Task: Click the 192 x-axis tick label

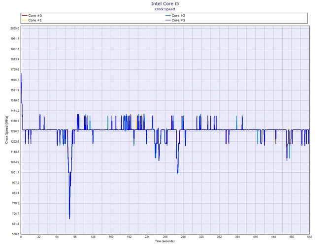Action: point(129,237)
